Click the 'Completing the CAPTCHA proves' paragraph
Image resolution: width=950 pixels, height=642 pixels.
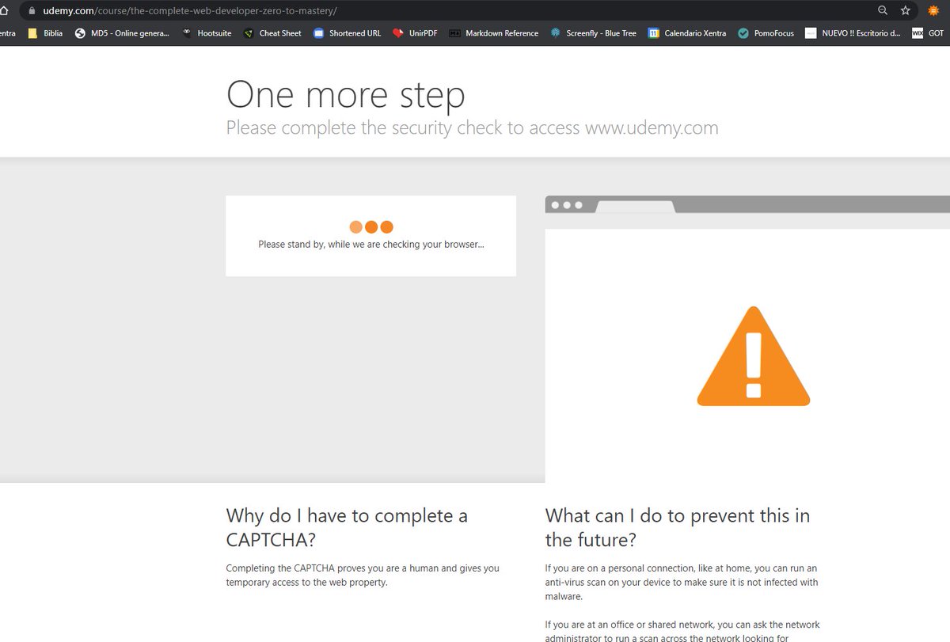point(363,575)
